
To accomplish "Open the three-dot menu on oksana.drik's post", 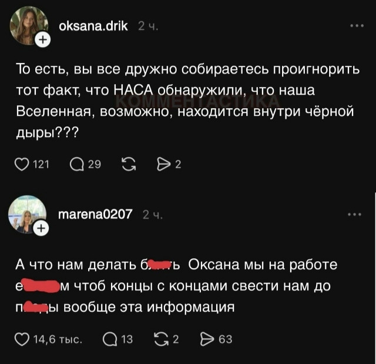I will 357,26.
